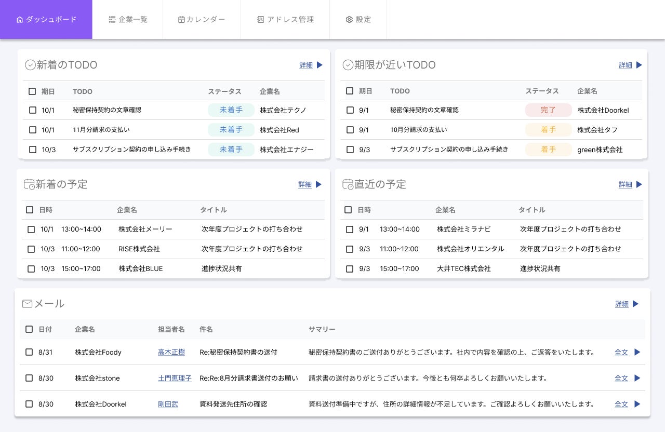Toggle select-all checkbox in 新着のTODO header
The height and width of the screenshot is (432, 665).
pos(32,91)
